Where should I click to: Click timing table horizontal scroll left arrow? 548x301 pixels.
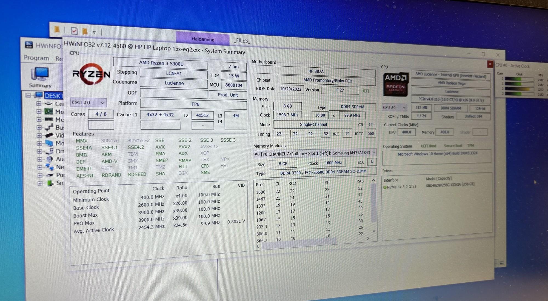point(258,246)
